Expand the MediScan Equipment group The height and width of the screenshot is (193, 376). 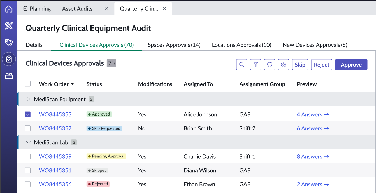click(x=28, y=99)
